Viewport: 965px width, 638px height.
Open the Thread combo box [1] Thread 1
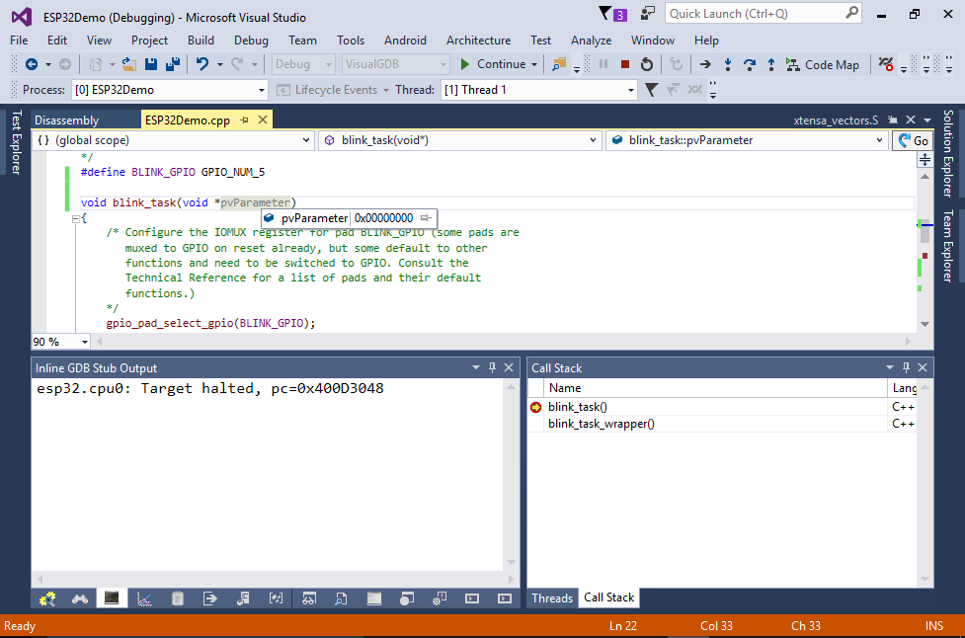(x=538, y=90)
